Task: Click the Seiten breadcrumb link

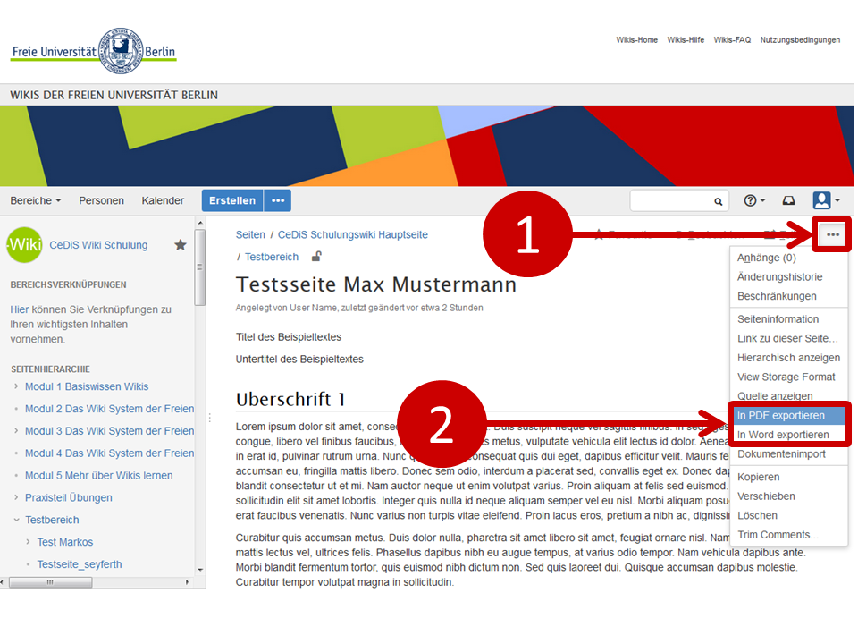Action: coord(250,234)
